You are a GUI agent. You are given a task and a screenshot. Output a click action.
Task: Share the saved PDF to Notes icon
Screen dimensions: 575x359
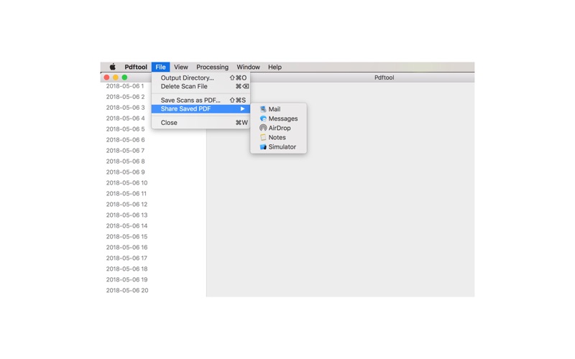pos(263,137)
